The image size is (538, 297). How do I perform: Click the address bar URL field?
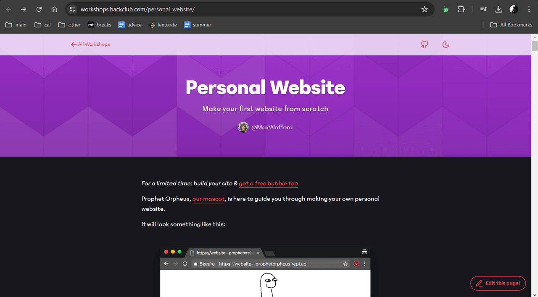pos(248,9)
